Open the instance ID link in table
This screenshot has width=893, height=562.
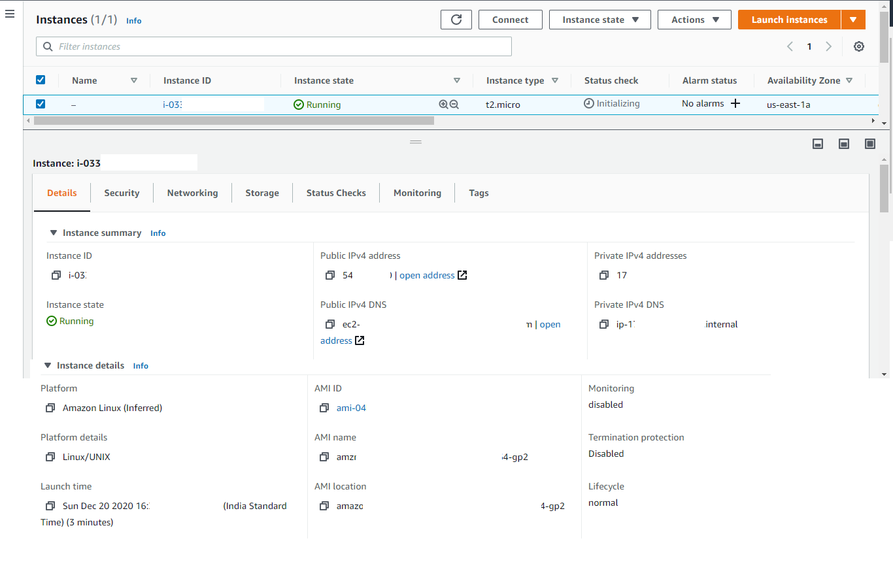(172, 105)
